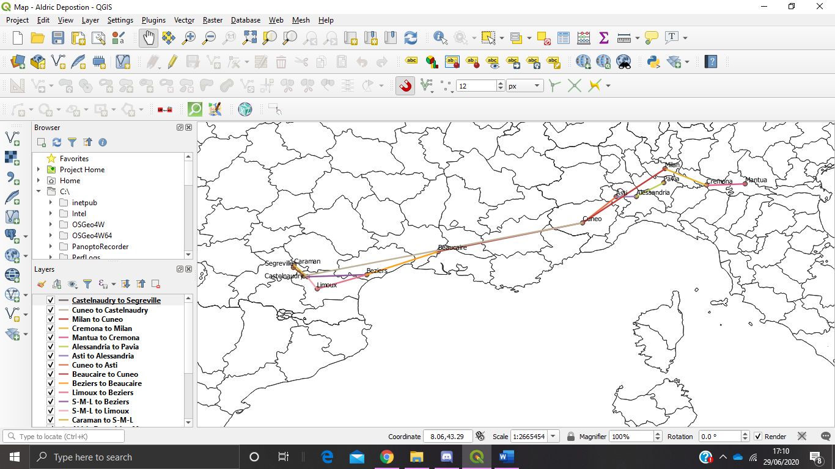
Task: Select the Pan Map hand tool
Action: click(x=148, y=38)
